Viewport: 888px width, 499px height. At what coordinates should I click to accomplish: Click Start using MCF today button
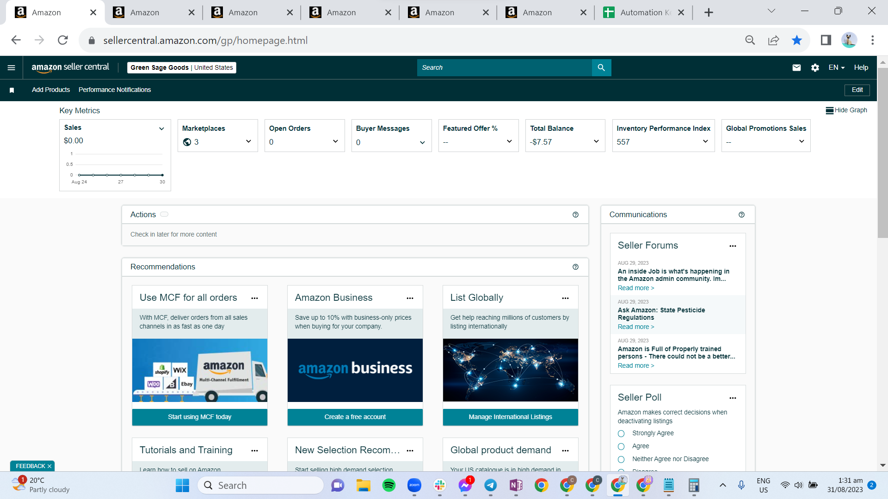click(200, 417)
